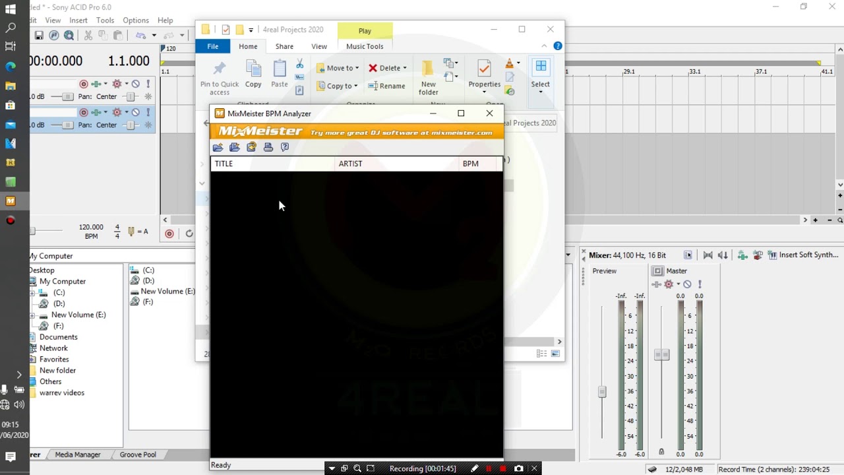Screen dimensions: 844x475
Task: Open Undo history dropdown arrow in ACID
Action: (x=154, y=36)
